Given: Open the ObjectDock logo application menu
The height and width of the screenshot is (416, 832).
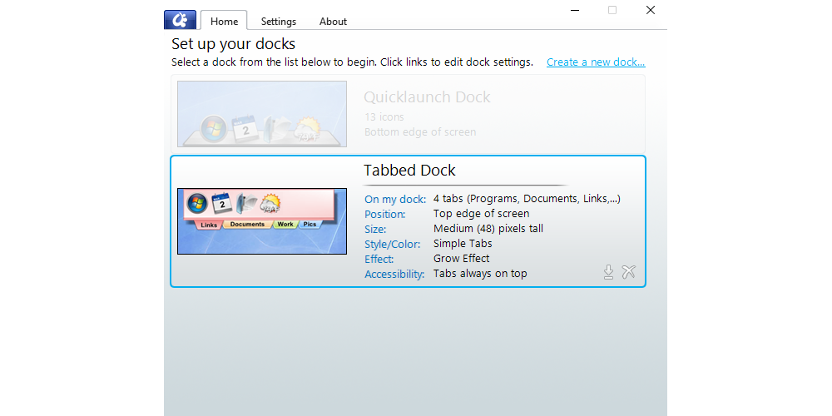Looking at the screenshot, I should pyautogui.click(x=180, y=20).
